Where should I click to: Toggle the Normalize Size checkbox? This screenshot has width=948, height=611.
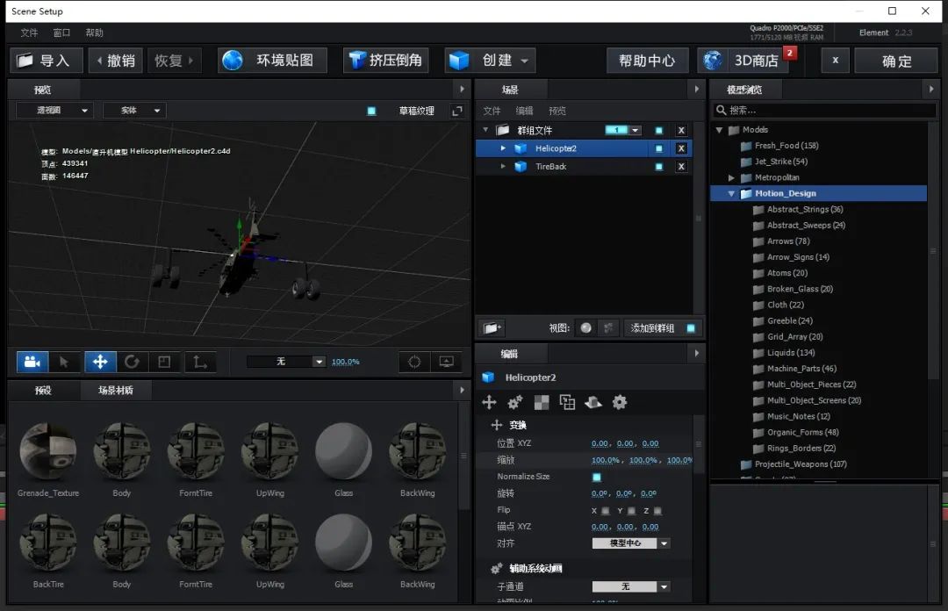point(597,476)
